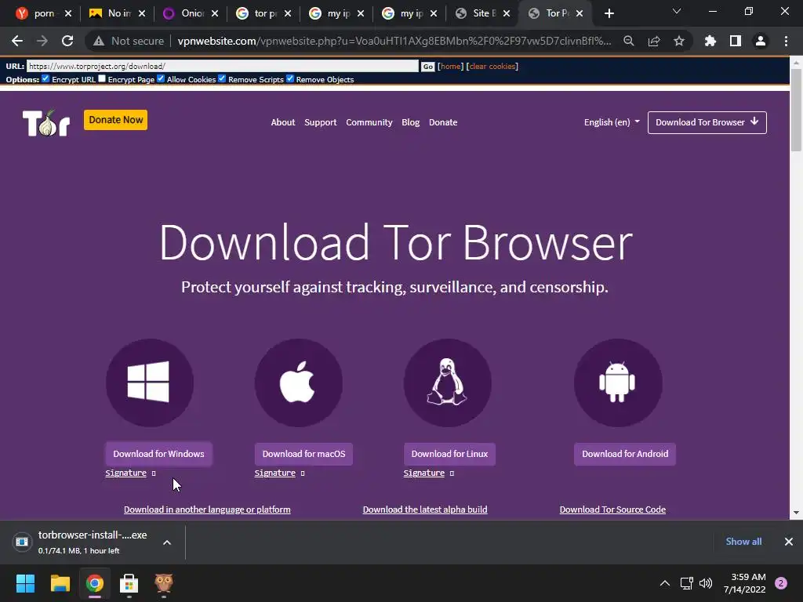Close the downloads bar
This screenshot has height=602, width=803.
click(x=789, y=542)
